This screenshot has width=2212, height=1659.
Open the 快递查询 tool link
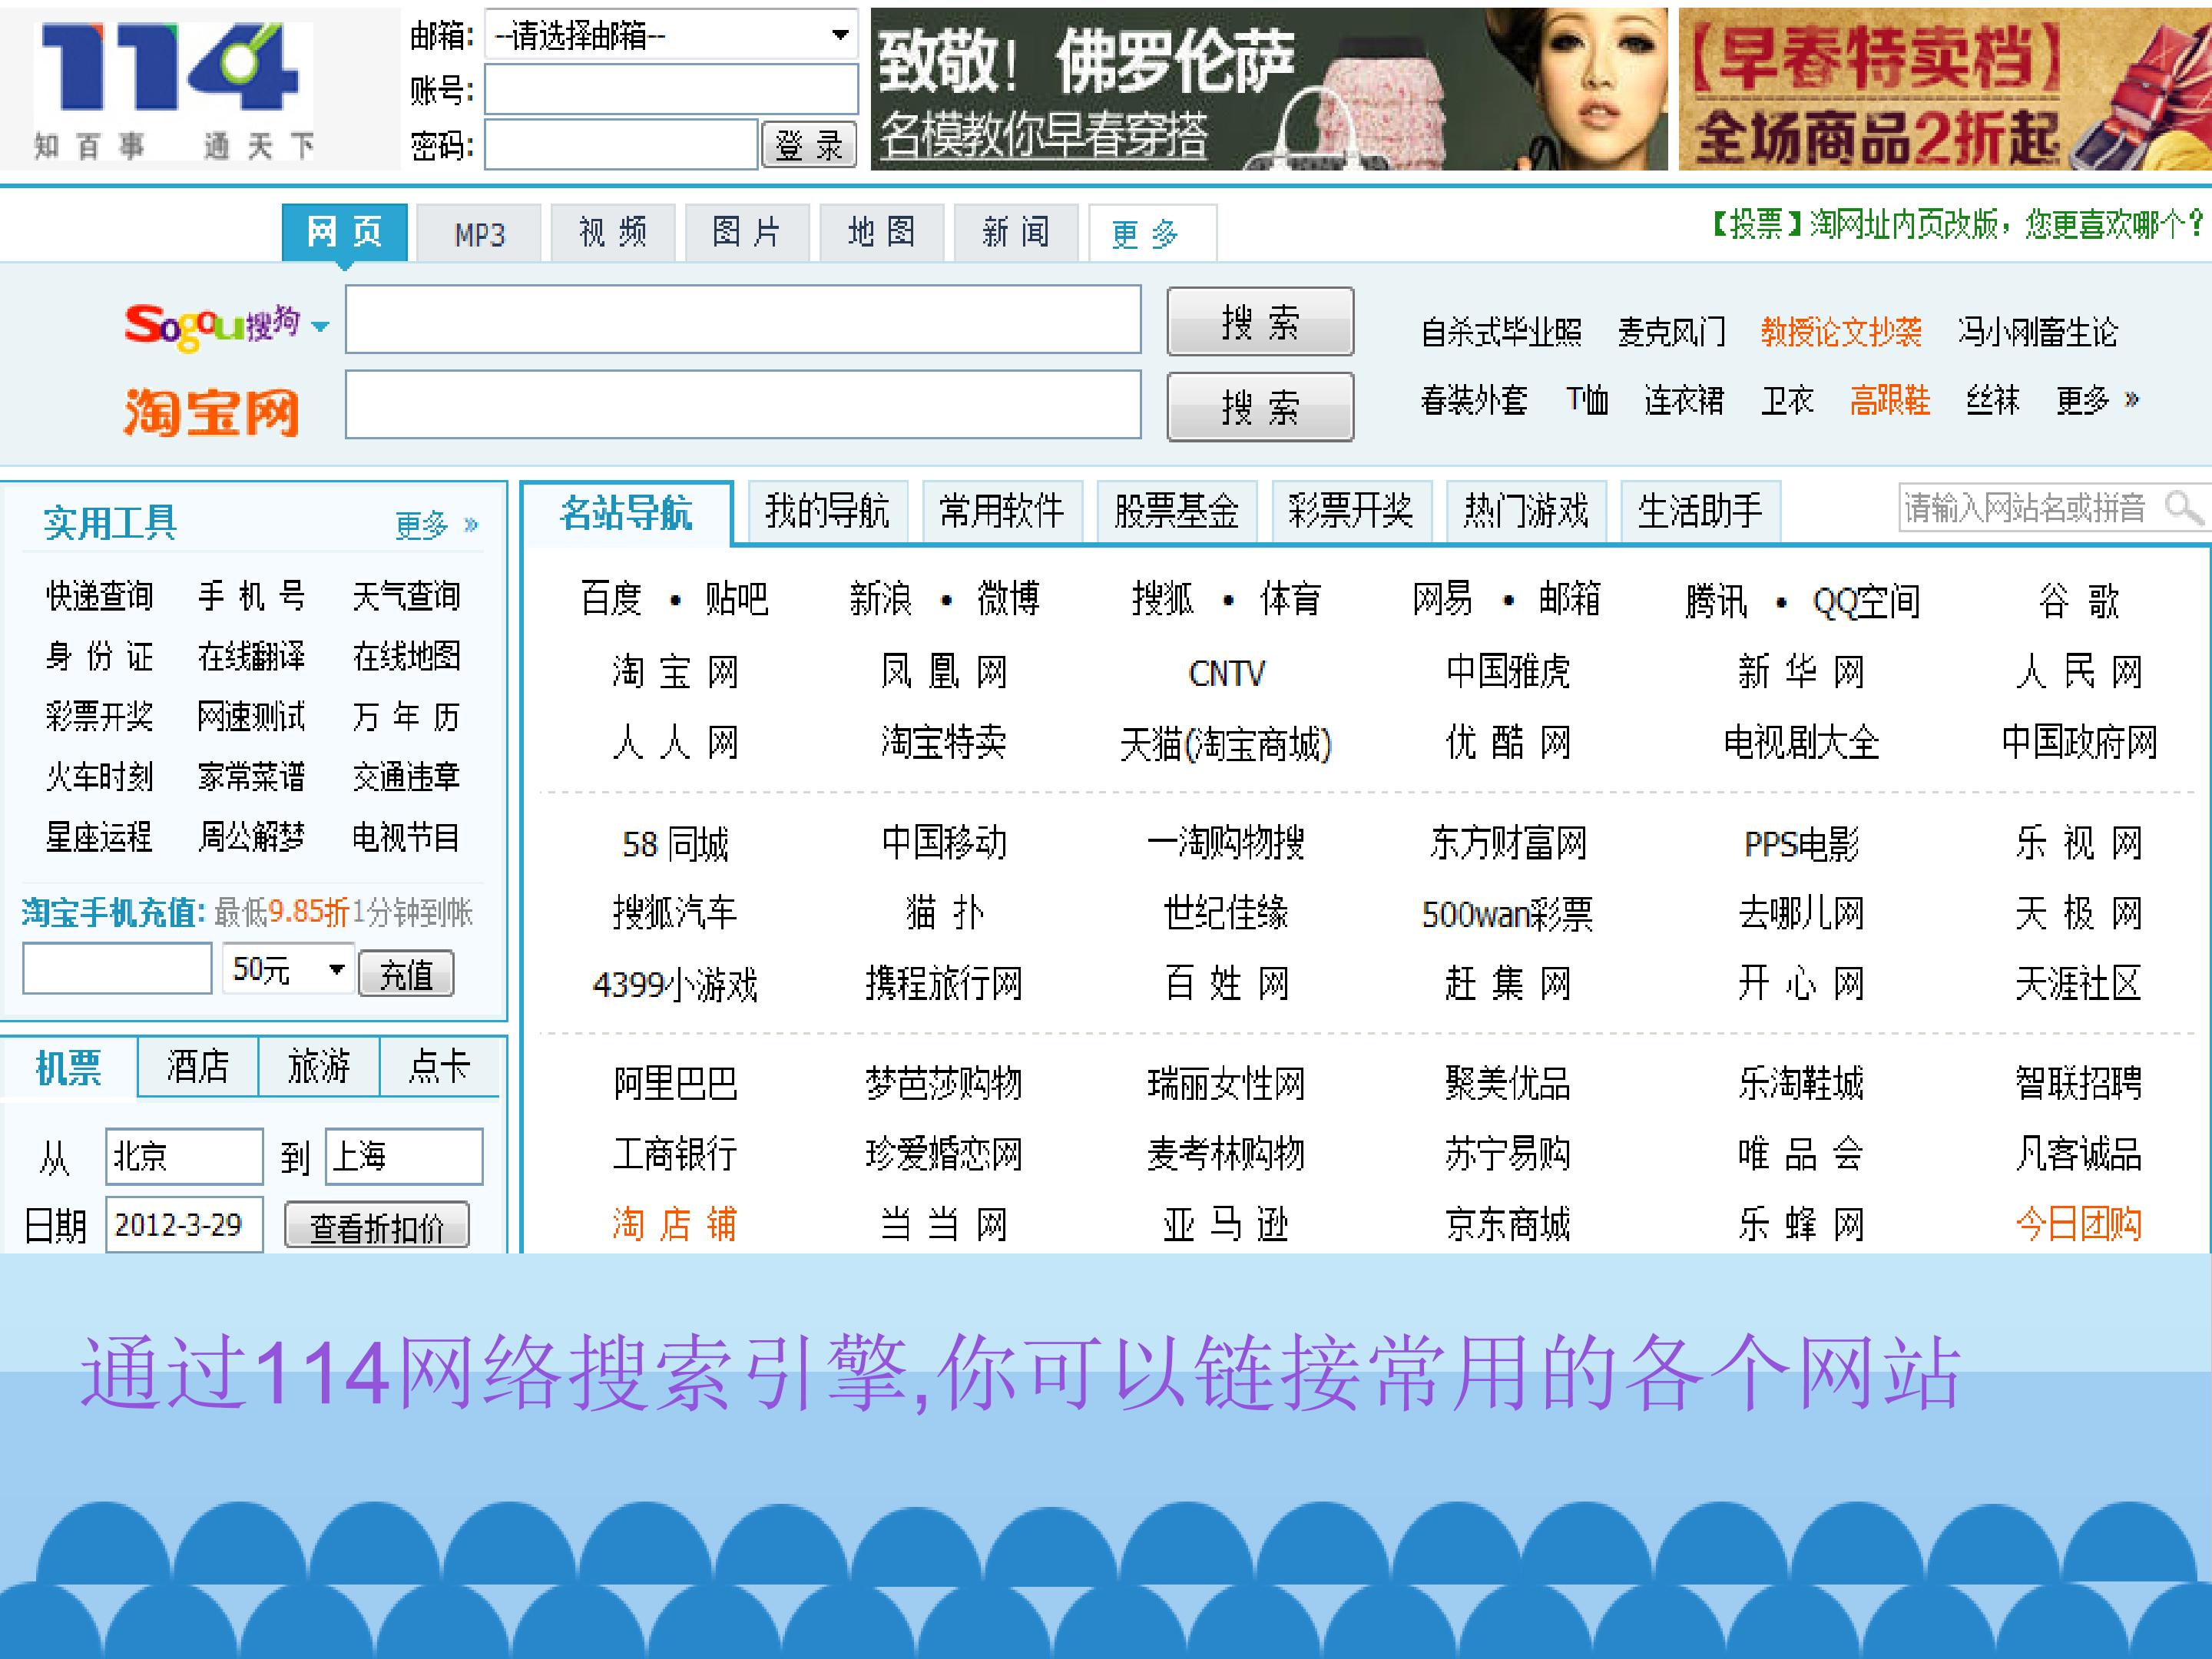pyautogui.click(x=99, y=596)
